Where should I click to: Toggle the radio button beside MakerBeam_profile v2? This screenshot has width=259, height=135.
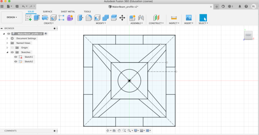point(46,34)
